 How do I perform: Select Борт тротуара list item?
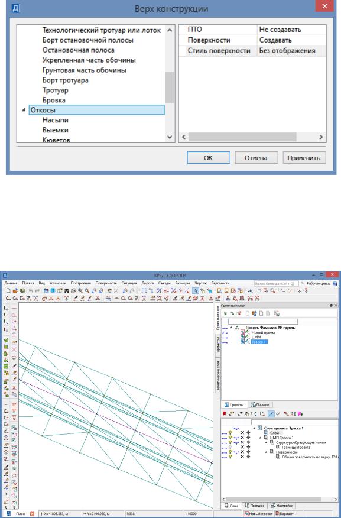tap(65, 80)
